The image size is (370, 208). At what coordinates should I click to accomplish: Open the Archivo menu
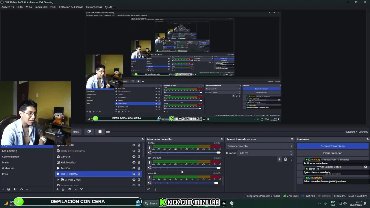point(8,7)
